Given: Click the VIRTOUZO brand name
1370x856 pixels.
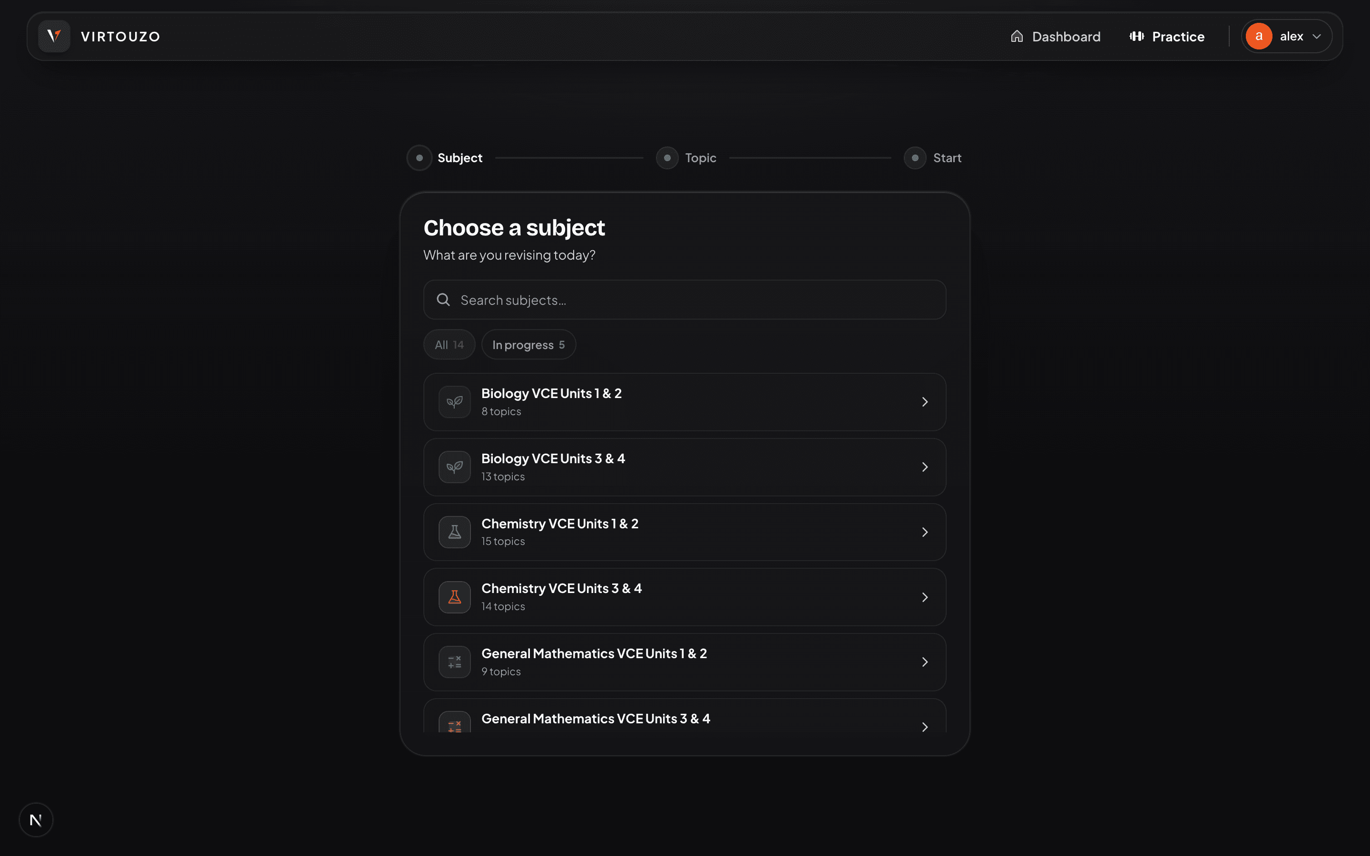Looking at the screenshot, I should 120,37.
